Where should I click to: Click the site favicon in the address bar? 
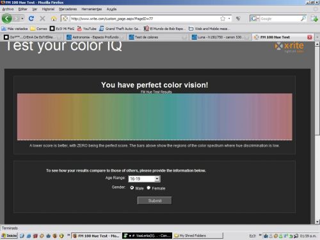pos(65,19)
